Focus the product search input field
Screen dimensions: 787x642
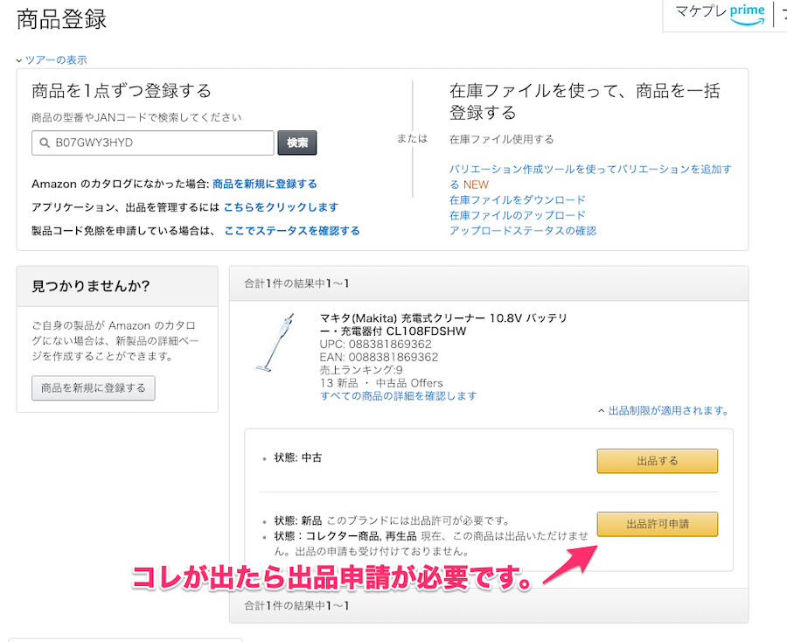pos(152,143)
